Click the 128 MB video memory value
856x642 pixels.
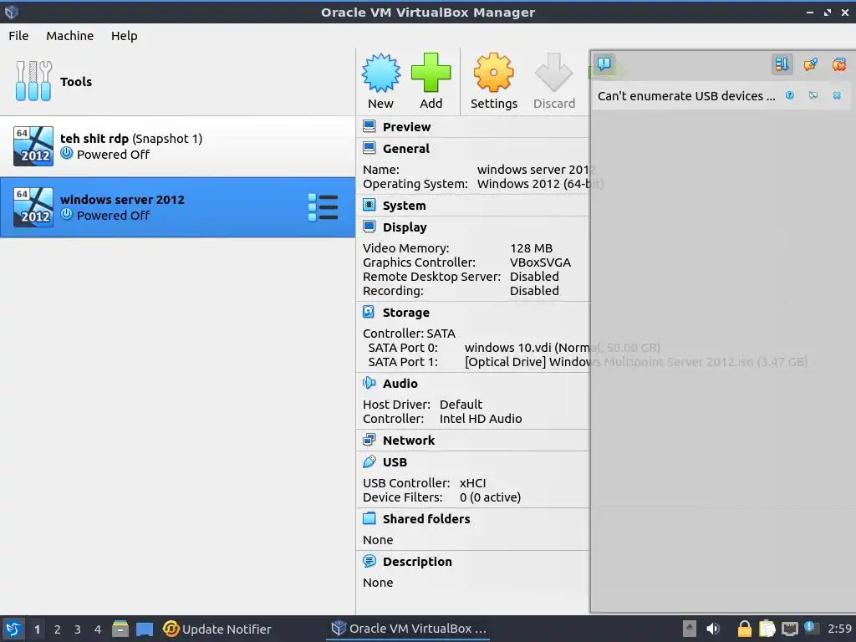click(531, 248)
